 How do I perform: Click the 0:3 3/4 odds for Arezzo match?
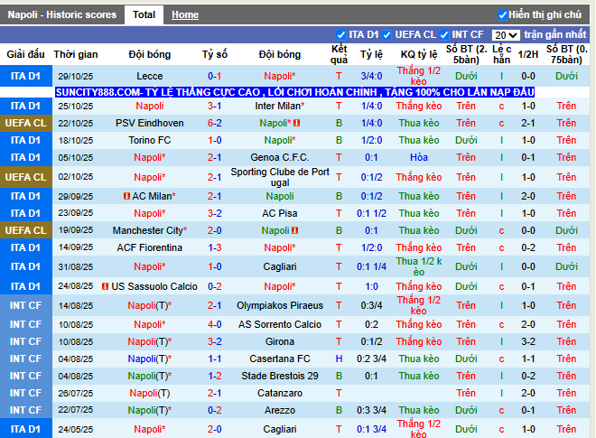tap(371, 410)
